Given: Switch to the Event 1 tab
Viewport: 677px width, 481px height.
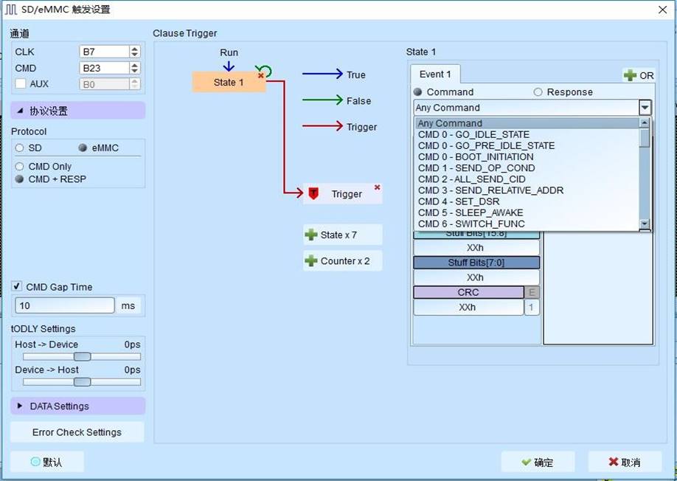Looking at the screenshot, I should coord(435,75).
